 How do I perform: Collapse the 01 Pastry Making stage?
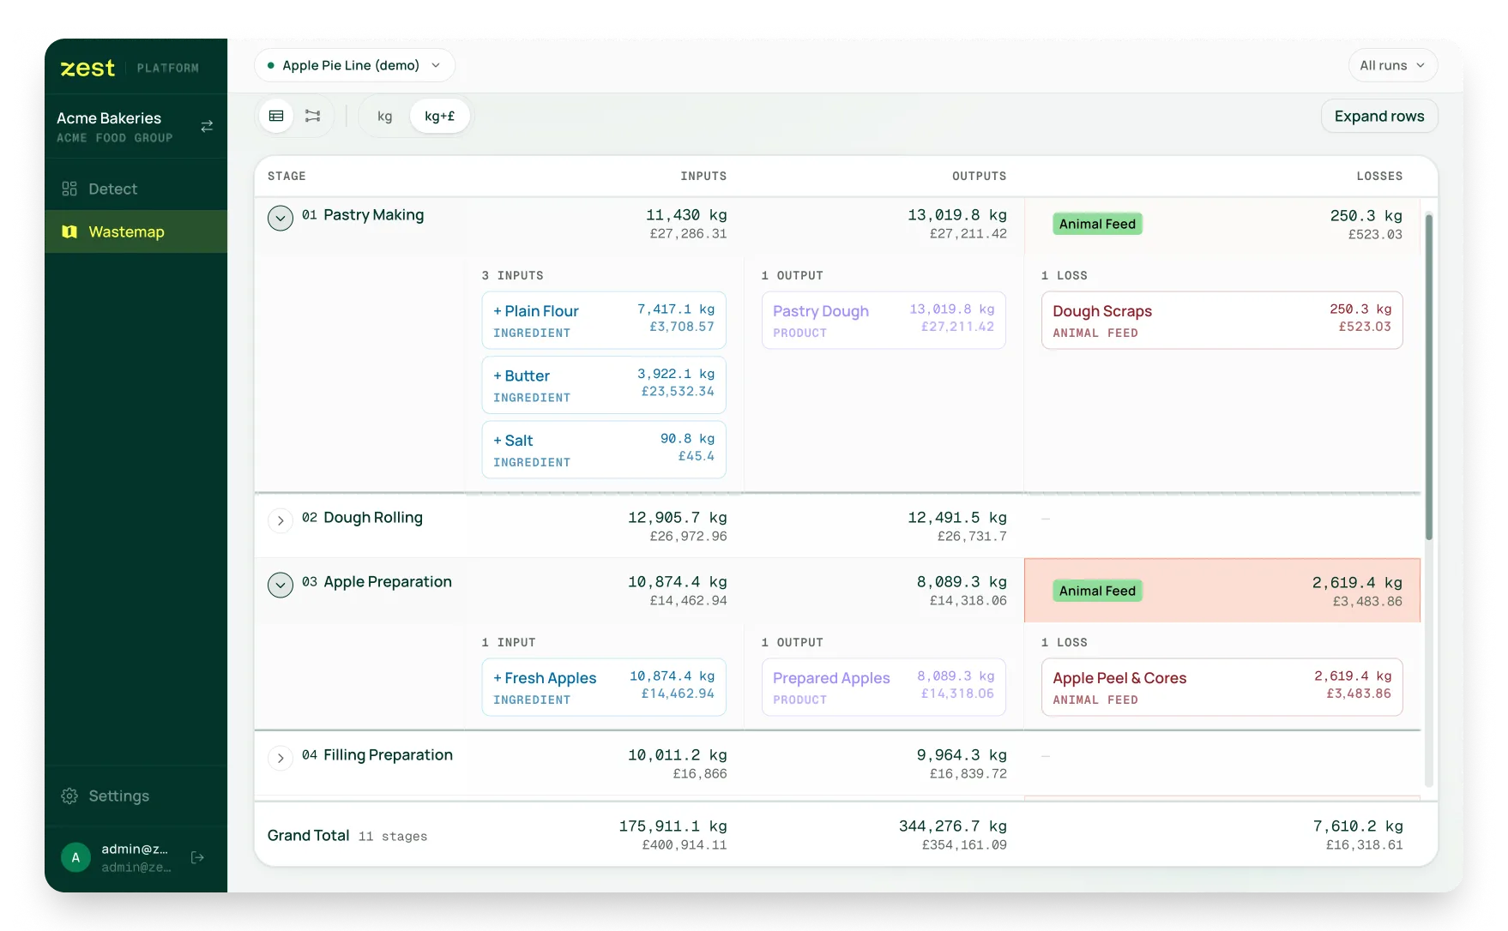click(280, 218)
